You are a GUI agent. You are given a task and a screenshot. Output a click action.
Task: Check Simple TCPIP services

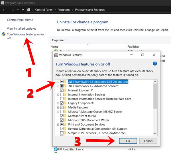click(62, 133)
